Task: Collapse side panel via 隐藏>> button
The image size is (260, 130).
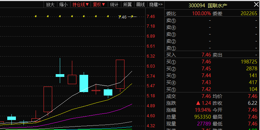Action: point(156,4)
